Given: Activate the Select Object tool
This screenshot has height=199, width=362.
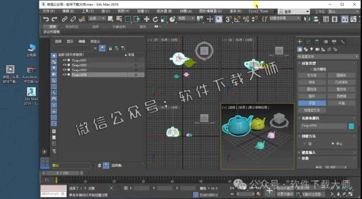Looking at the screenshot, I should coord(111,19).
